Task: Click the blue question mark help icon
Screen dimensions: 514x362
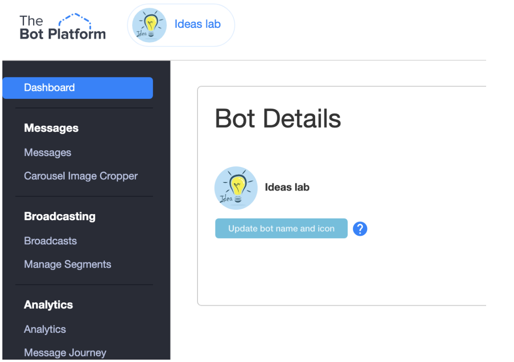Action: click(x=360, y=229)
